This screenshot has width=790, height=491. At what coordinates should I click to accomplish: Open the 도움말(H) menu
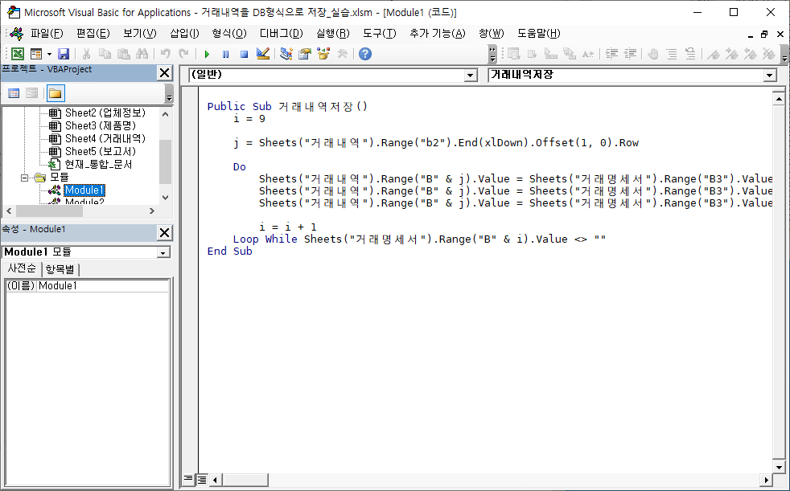[x=538, y=34]
